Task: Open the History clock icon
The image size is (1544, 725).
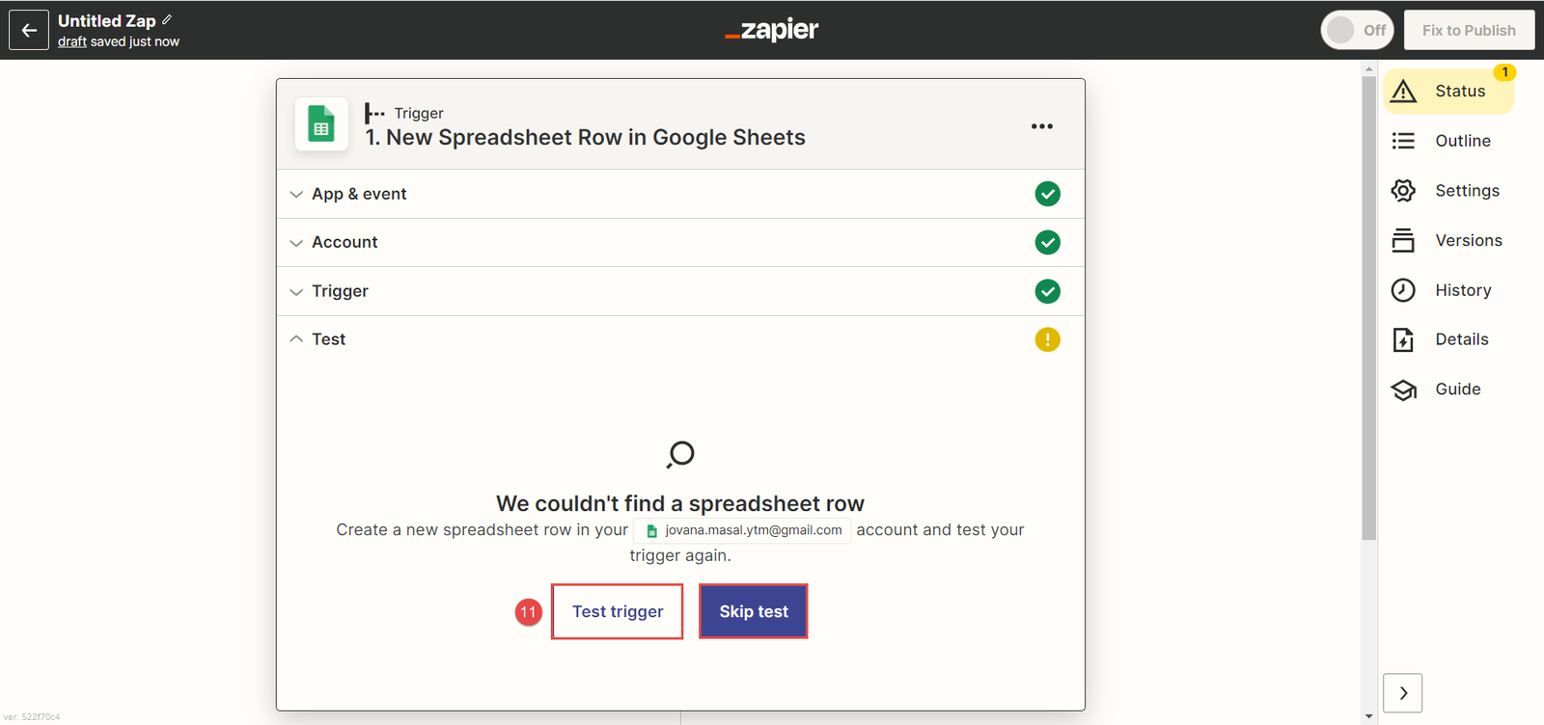Action: (x=1403, y=290)
